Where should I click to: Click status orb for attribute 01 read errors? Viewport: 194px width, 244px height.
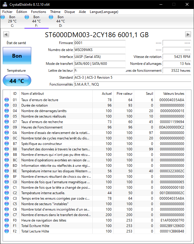pos(7,100)
